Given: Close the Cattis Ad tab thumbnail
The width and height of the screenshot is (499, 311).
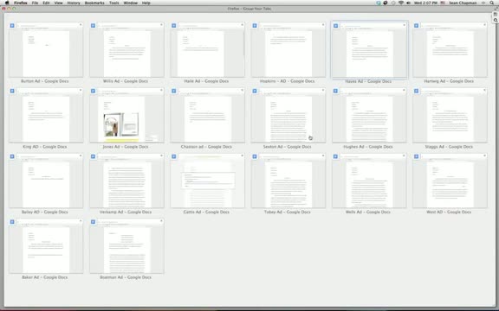Looking at the screenshot, I should tap(243, 155).
